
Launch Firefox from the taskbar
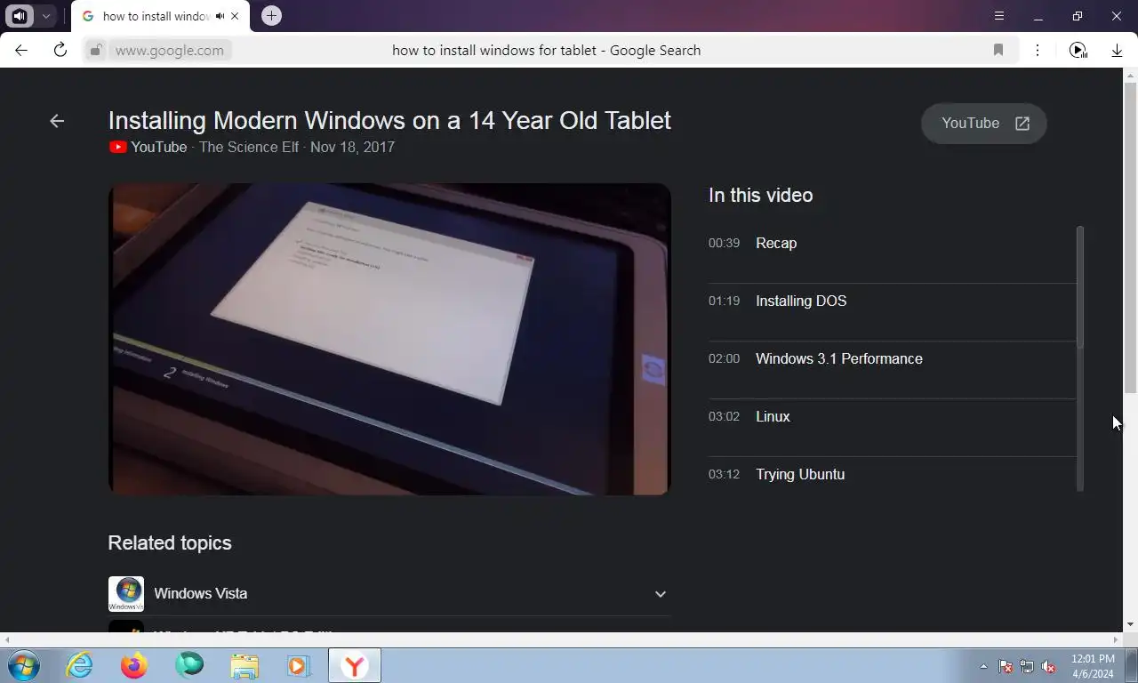pyautogui.click(x=134, y=665)
